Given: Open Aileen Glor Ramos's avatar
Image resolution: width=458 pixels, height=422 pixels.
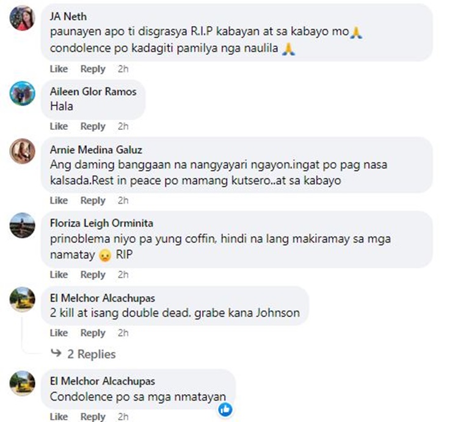Looking at the screenshot, I should 22,93.
